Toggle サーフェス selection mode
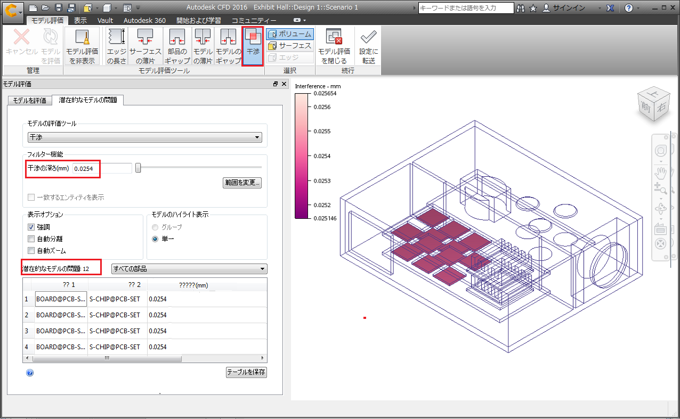 (290, 46)
